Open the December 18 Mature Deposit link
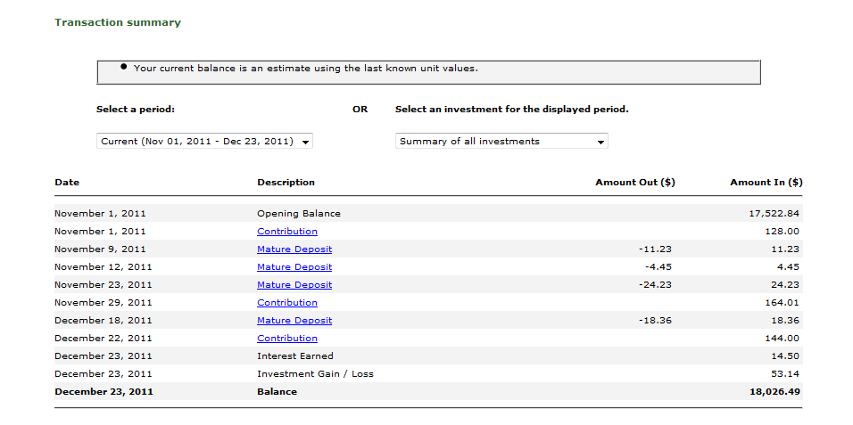The width and height of the screenshot is (853, 425). click(x=294, y=320)
